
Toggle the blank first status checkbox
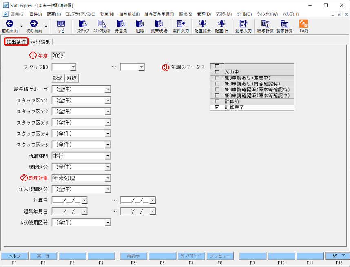(x=217, y=66)
